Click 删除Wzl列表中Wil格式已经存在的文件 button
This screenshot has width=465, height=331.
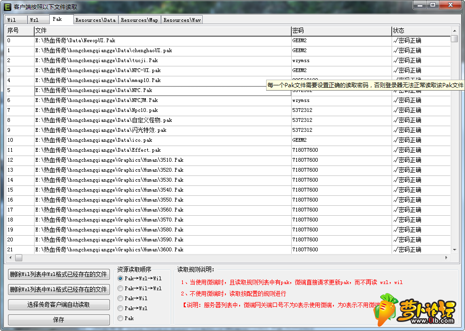[59, 289]
